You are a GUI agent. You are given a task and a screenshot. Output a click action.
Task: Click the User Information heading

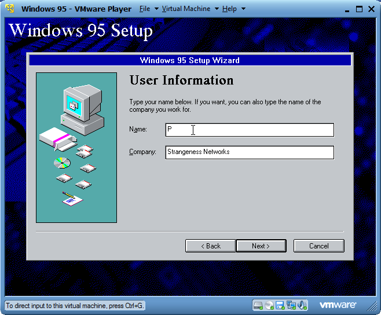pos(181,80)
